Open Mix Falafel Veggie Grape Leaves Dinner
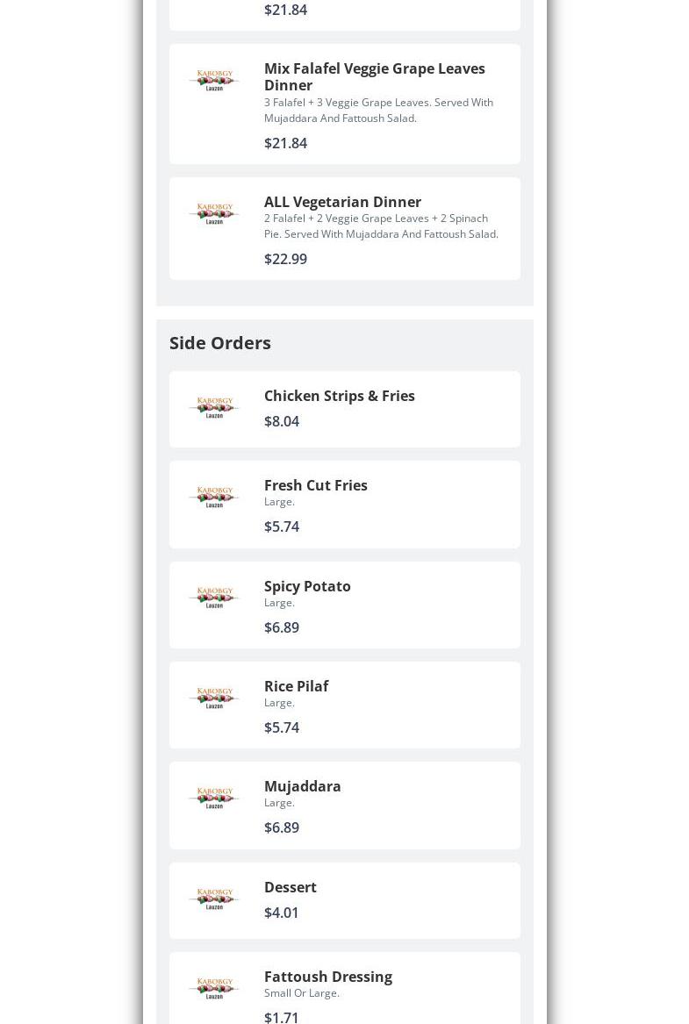The width and height of the screenshot is (689, 1024). pos(374,76)
